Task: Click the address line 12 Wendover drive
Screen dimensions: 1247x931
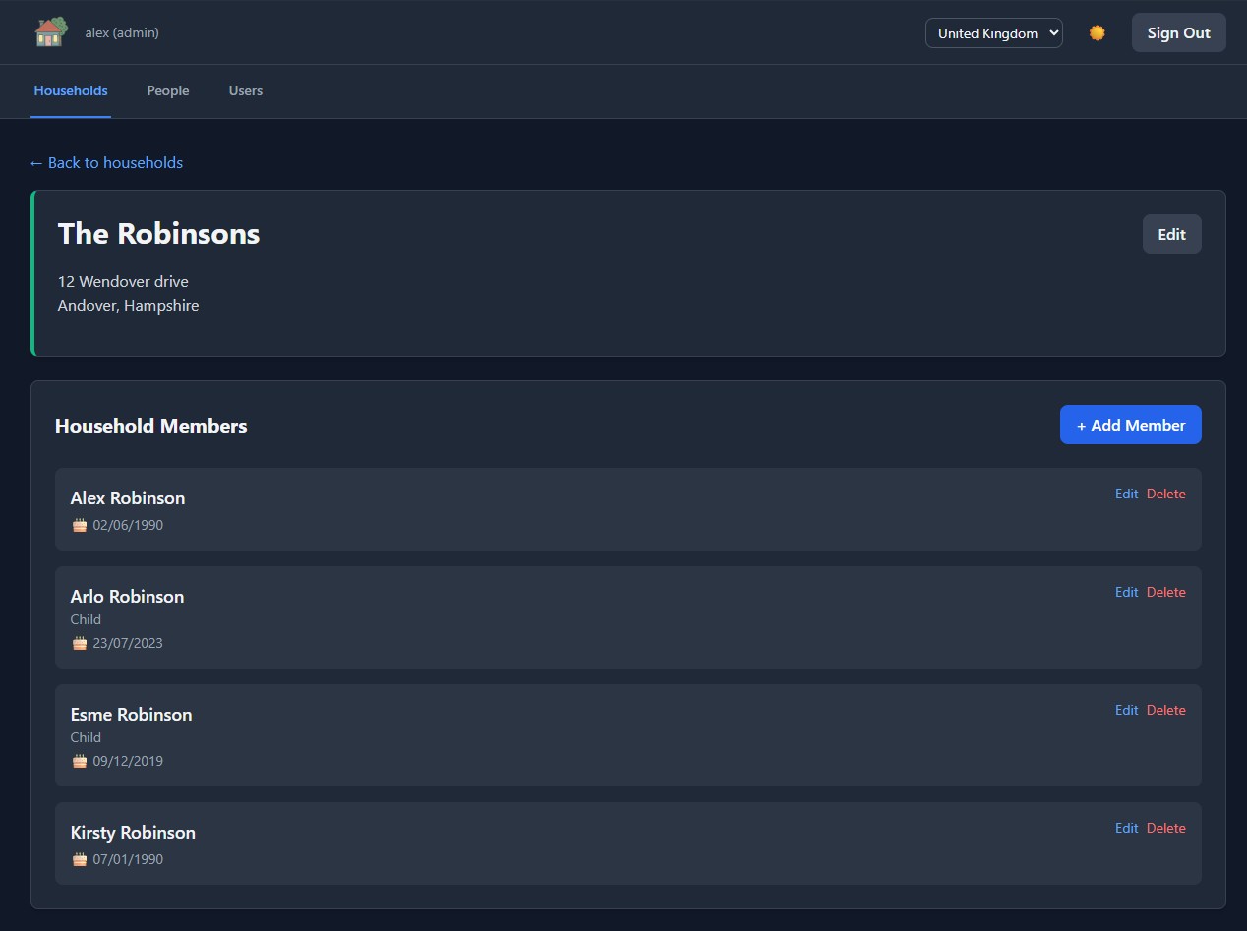Action: click(123, 282)
